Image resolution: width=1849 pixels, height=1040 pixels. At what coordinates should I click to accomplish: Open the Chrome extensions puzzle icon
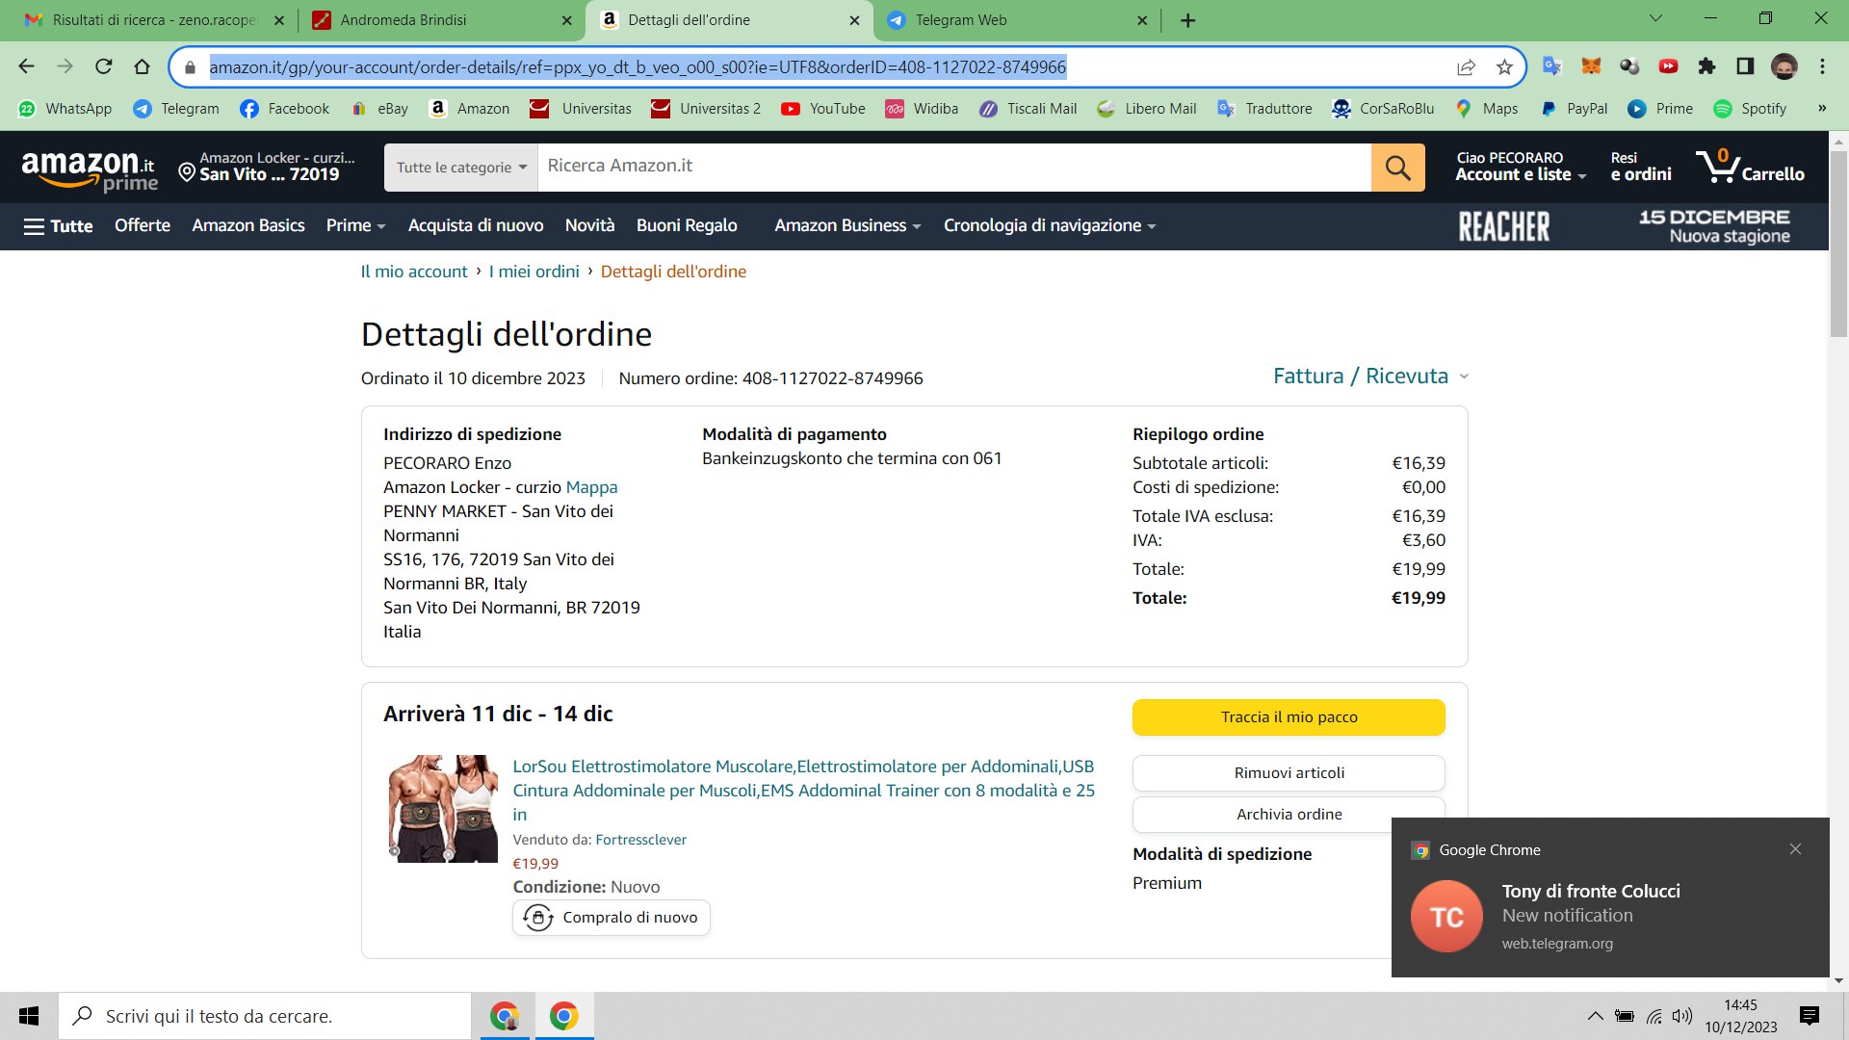1706,66
